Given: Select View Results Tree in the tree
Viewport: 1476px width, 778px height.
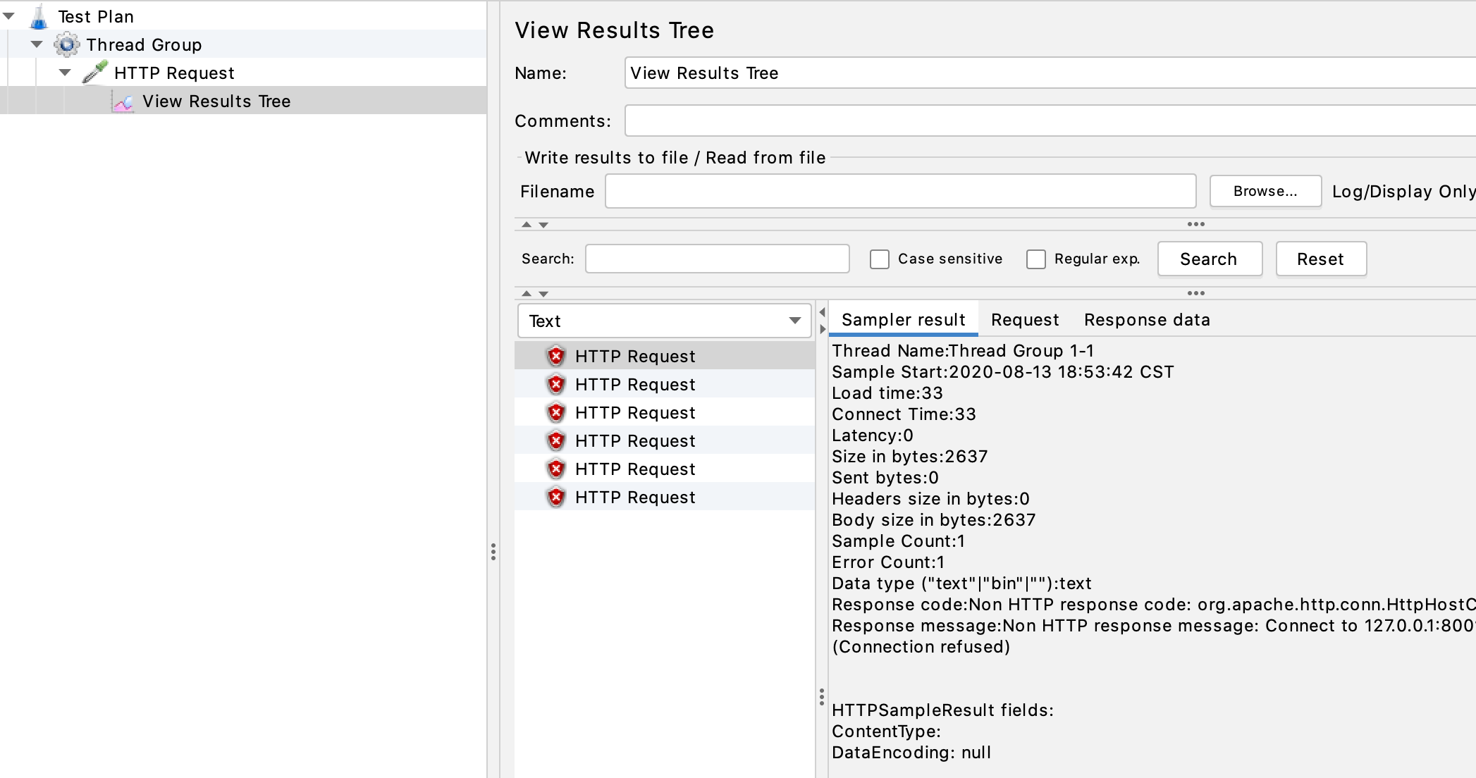Looking at the screenshot, I should (216, 101).
